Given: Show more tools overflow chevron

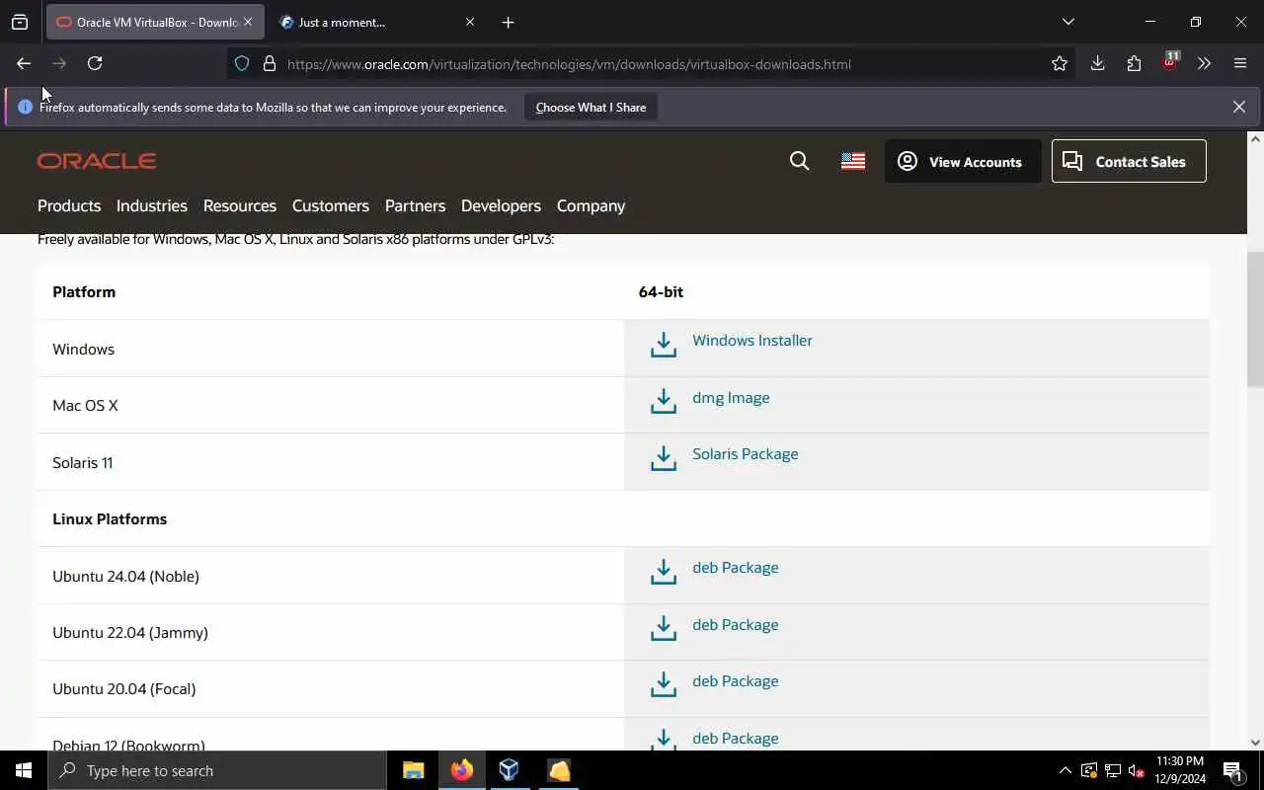Looking at the screenshot, I should pyautogui.click(x=1204, y=64).
